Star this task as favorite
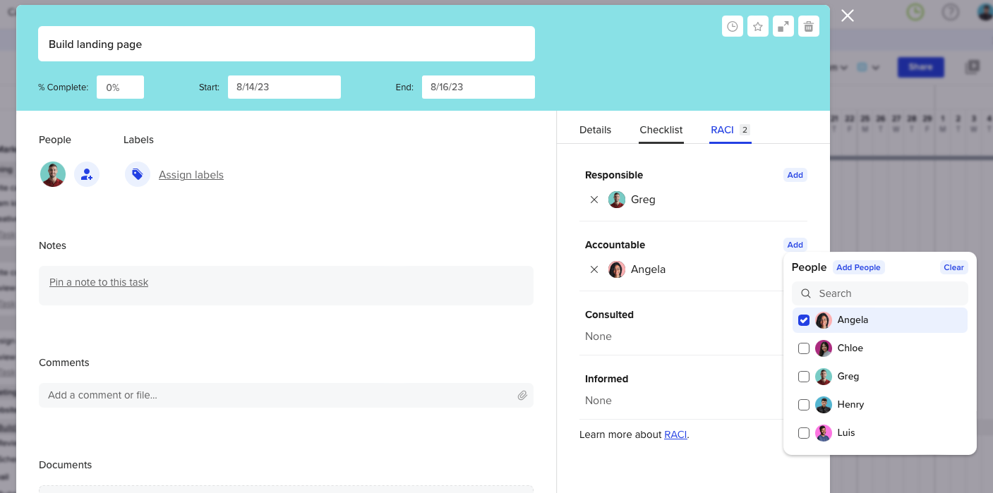Image resolution: width=993 pixels, height=493 pixels. 758,27
